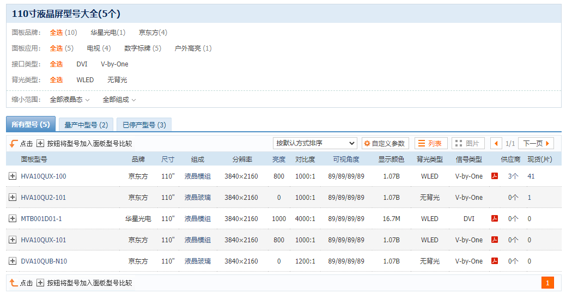Expand the 全部组成 dropdown
Image resolution: width=566 pixels, height=306 pixels.
tap(119, 100)
